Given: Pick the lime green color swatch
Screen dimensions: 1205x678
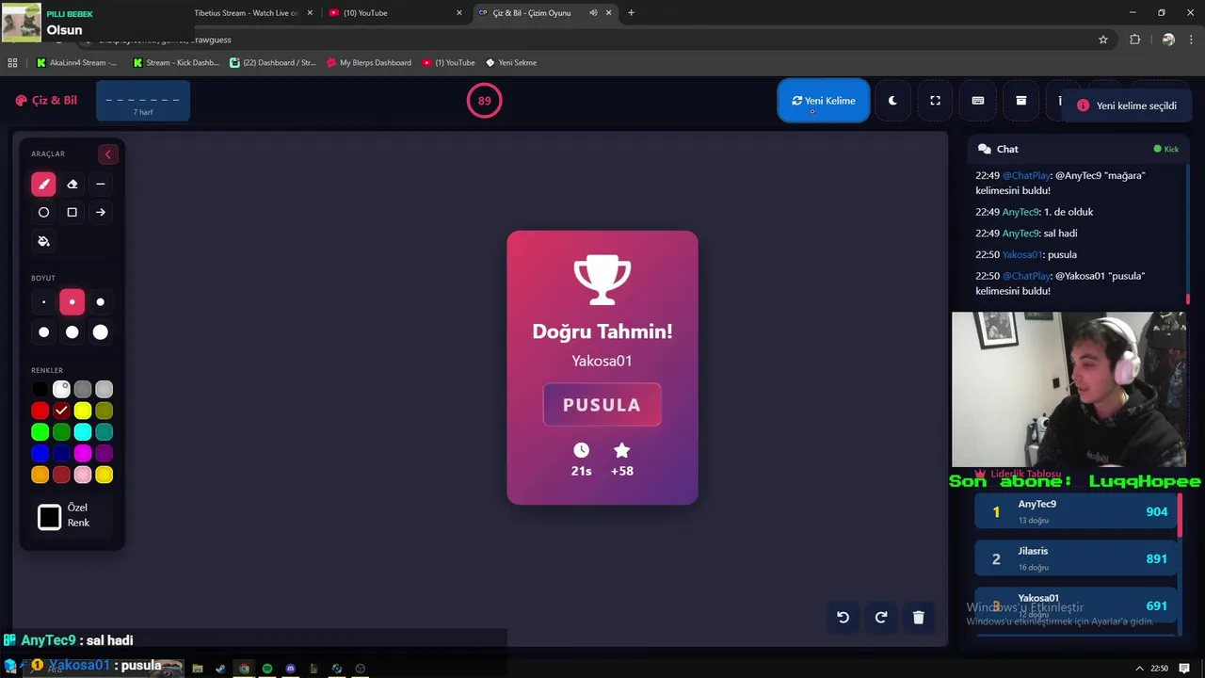Looking at the screenshot, I should [40, 432].
